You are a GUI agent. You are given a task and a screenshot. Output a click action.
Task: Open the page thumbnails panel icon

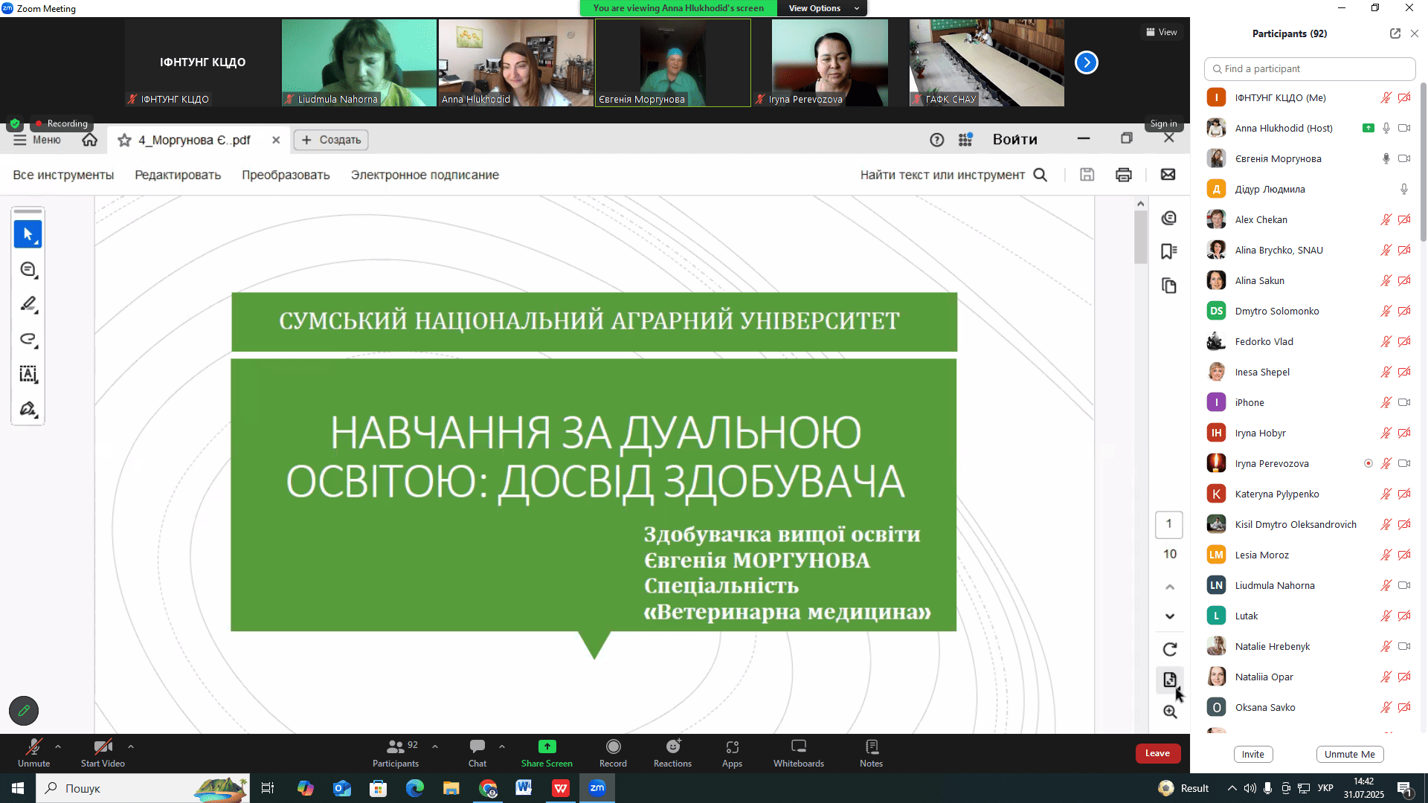(x=1169, y=286)
